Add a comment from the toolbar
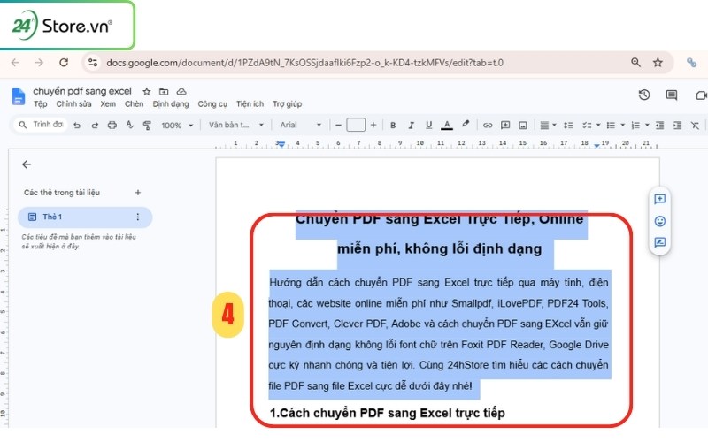 tap(505, 126)
